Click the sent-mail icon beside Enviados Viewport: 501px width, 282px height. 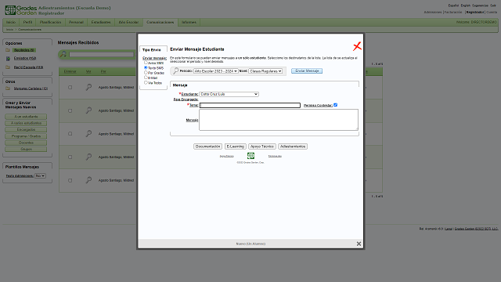[8, 59]
